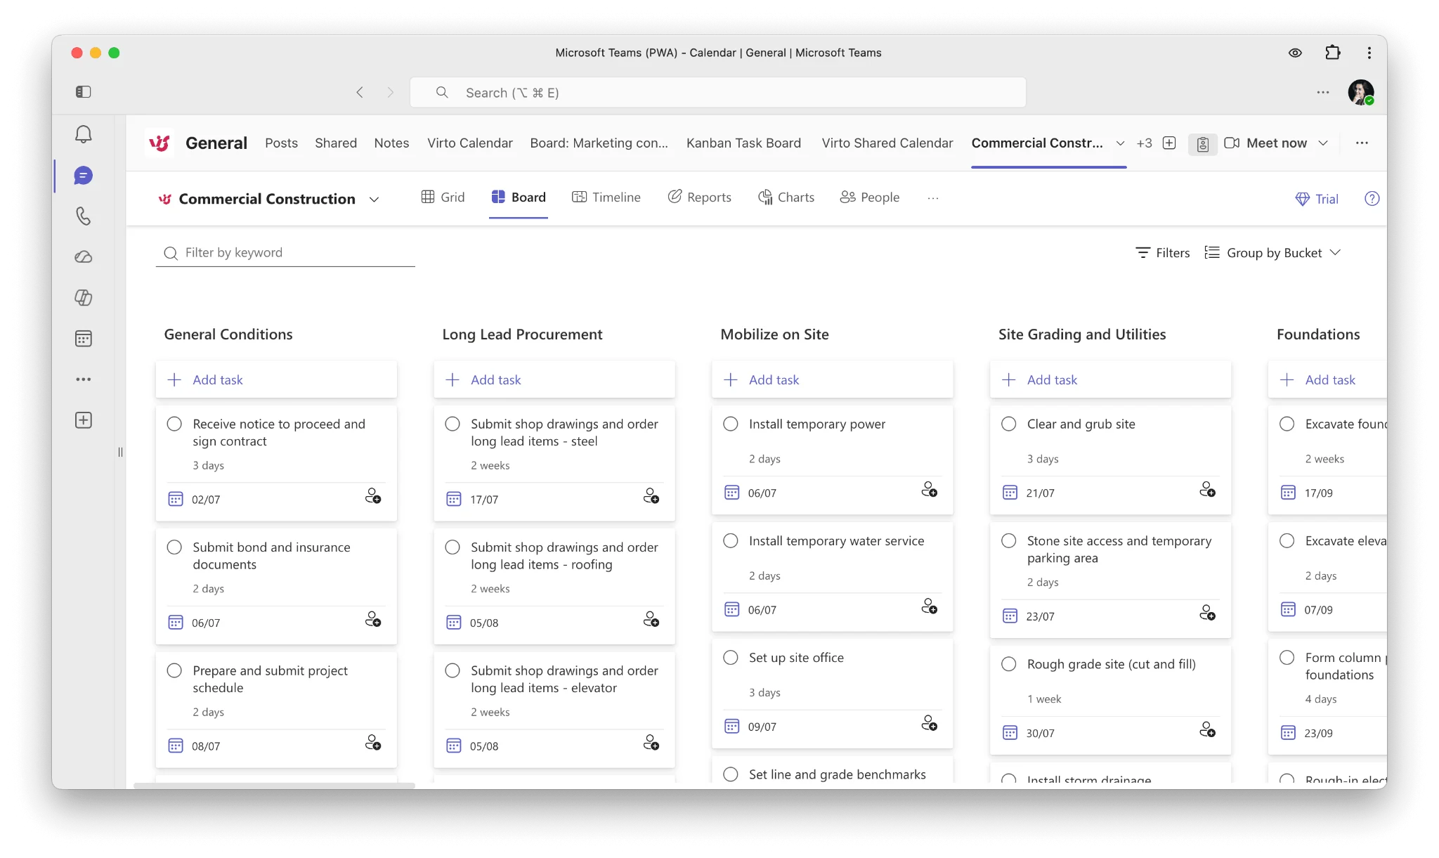Mark steel shop drawings task complete

(x=452, y=424)
